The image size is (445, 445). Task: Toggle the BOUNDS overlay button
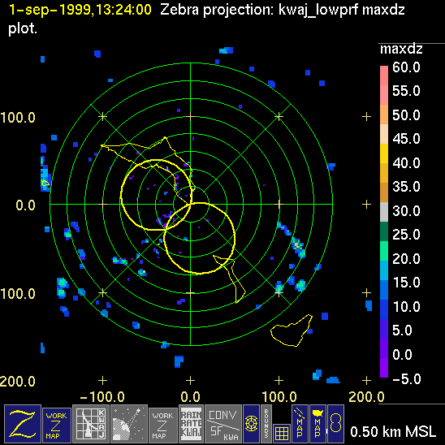click(266, 424)
